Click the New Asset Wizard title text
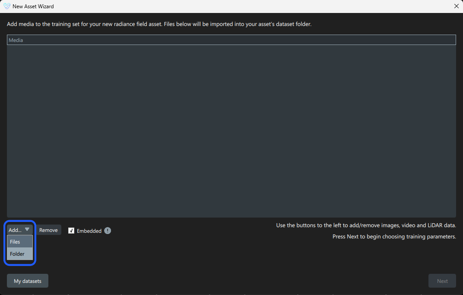Screen dimensions: 463x295 [x=33, y=6]
